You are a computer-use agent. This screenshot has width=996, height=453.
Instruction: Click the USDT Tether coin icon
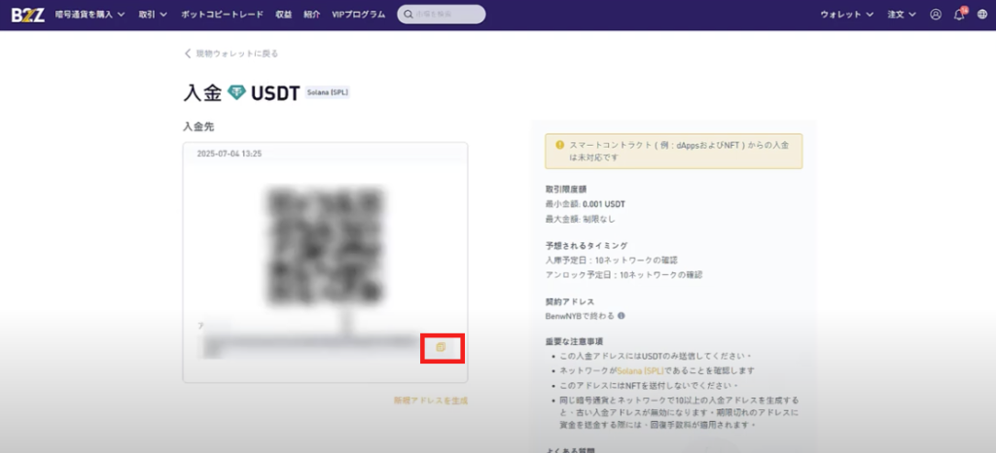237,93
